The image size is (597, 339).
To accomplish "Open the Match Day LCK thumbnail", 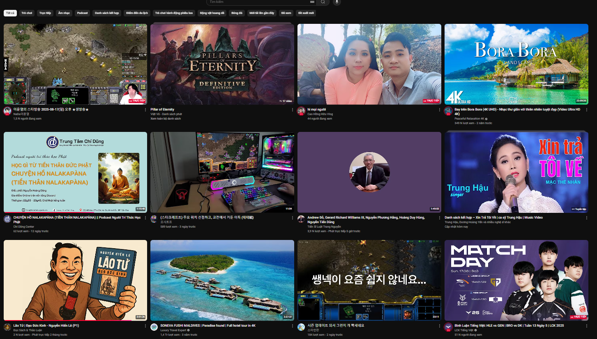I will point(516,280).
